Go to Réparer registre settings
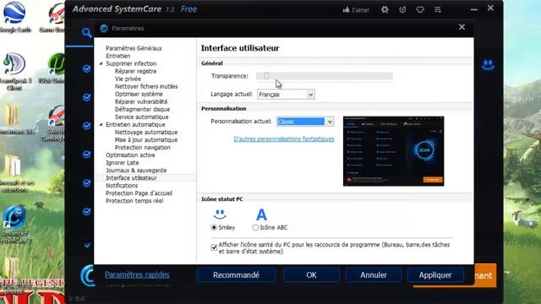The height and width of the screenshot is (304, 541). click(x=135, y=71)
